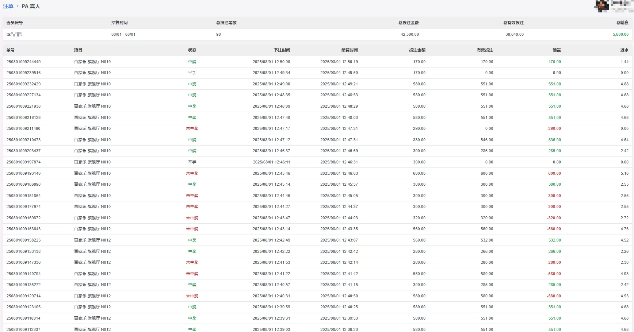Select order number 250801009169872
The height and width of the screenshot is (332, 634).
coord(24,218)
